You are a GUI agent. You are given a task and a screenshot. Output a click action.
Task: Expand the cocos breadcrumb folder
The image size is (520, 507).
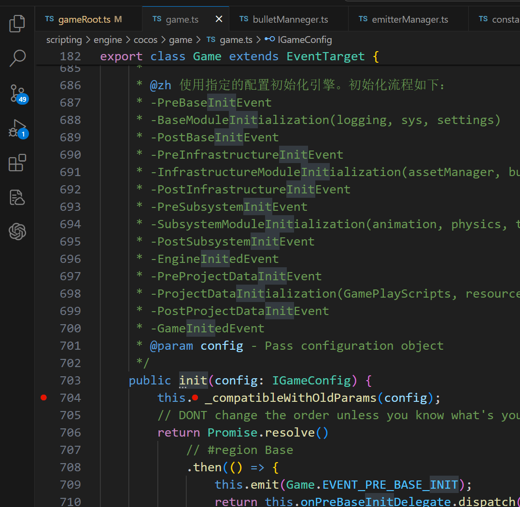click(146, 40)
